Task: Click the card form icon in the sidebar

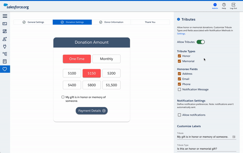Action: click(5, 24)
